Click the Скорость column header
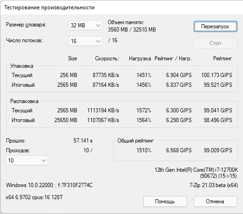243x214 pixels. (x=107, y=58)
